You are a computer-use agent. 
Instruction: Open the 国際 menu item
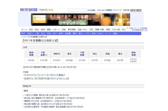[49, 29]
